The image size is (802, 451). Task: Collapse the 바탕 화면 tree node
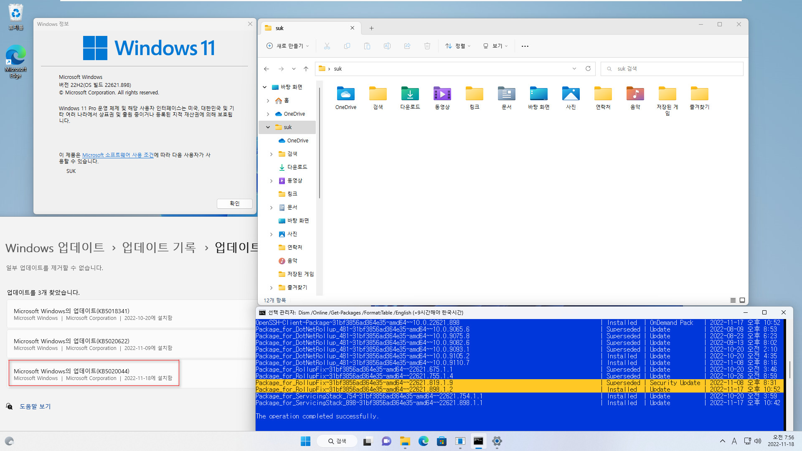click(x=264, y=87)
